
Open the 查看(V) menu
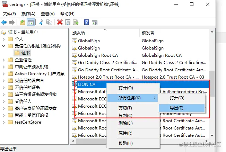click(x=48, y=14)
